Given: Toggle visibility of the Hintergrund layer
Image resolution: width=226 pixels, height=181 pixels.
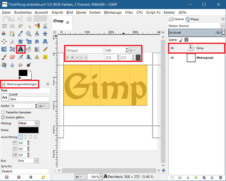Looking at the screenshot, I should [172, 58].
